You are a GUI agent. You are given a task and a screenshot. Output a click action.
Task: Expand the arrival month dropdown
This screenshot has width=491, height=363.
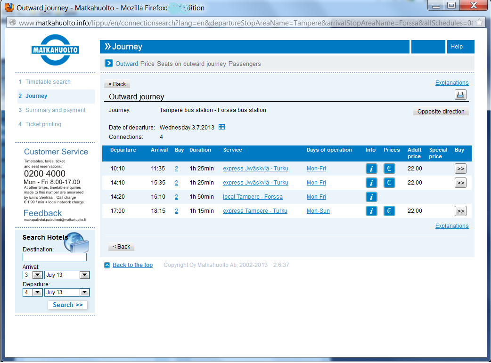coord(84,275)
